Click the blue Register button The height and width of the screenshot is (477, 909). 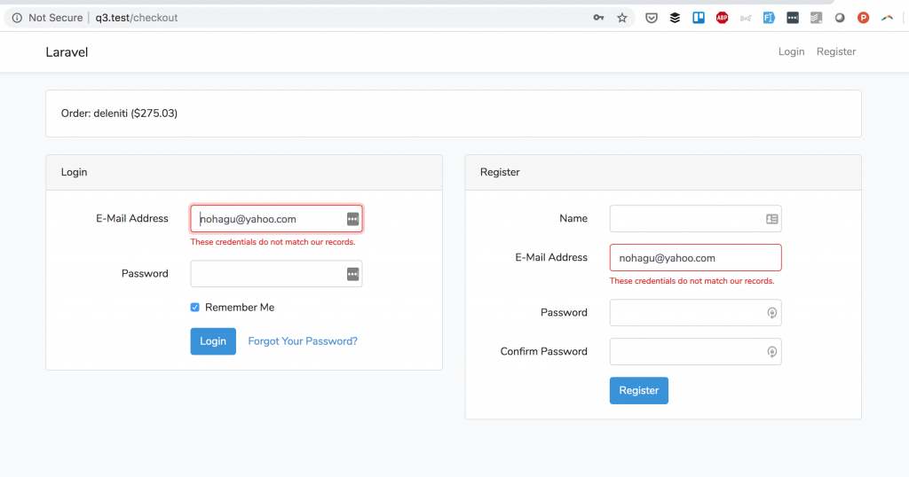(638, 390)
